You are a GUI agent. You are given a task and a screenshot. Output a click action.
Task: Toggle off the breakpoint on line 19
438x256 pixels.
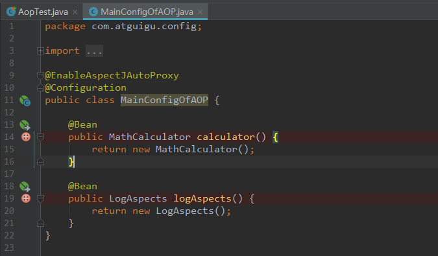click(x=26, y=198)
